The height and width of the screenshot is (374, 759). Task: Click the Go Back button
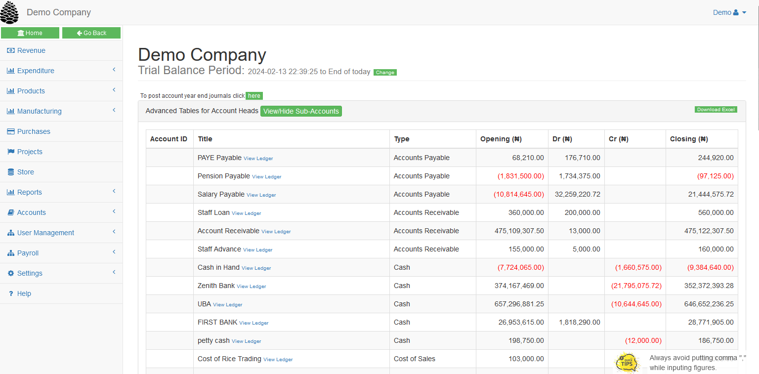(x=91, y=33)
